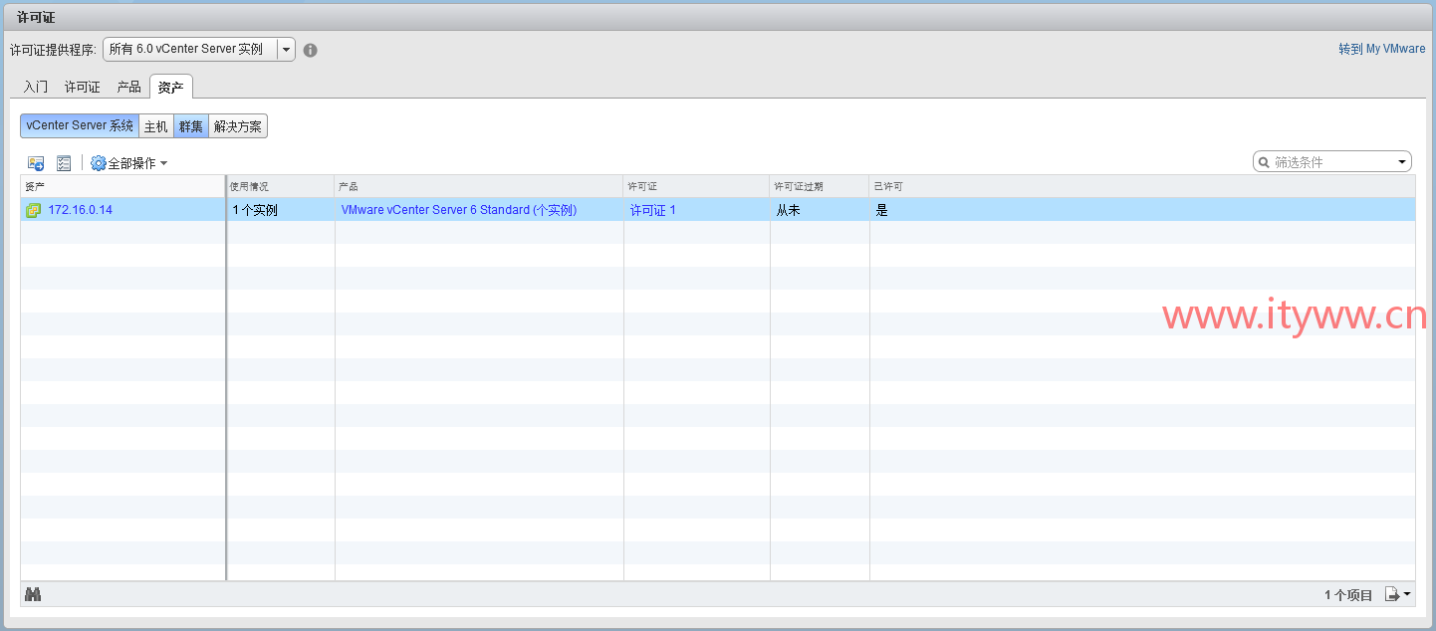Open the export dropdown arrow
This screenshot has height=631, width=1436.
click(1406, 595)
